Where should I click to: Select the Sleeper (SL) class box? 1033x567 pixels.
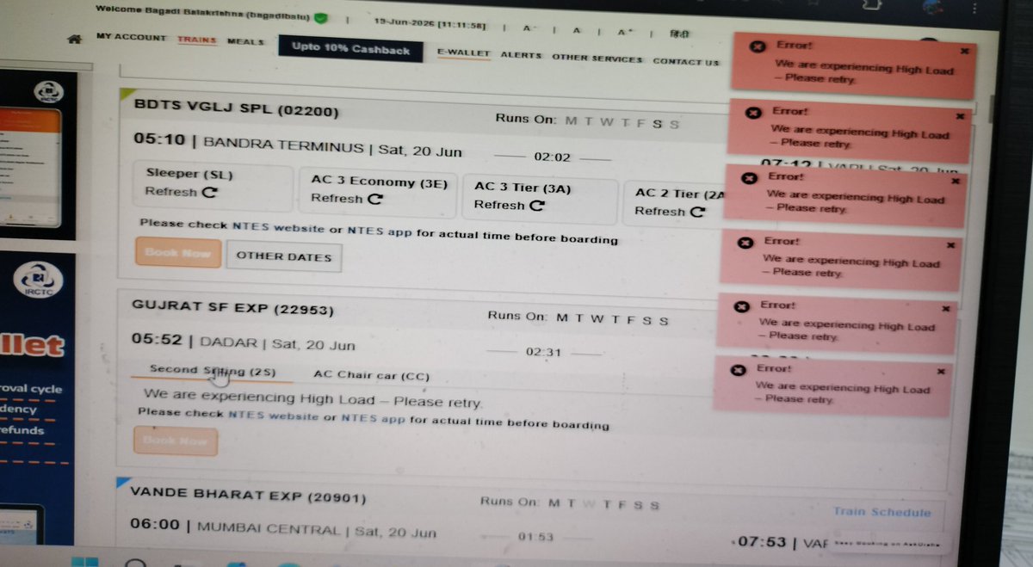214,184
